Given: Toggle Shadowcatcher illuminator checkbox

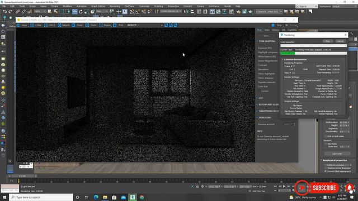Looking at the screenshot, I should click(x=326, y=168).
